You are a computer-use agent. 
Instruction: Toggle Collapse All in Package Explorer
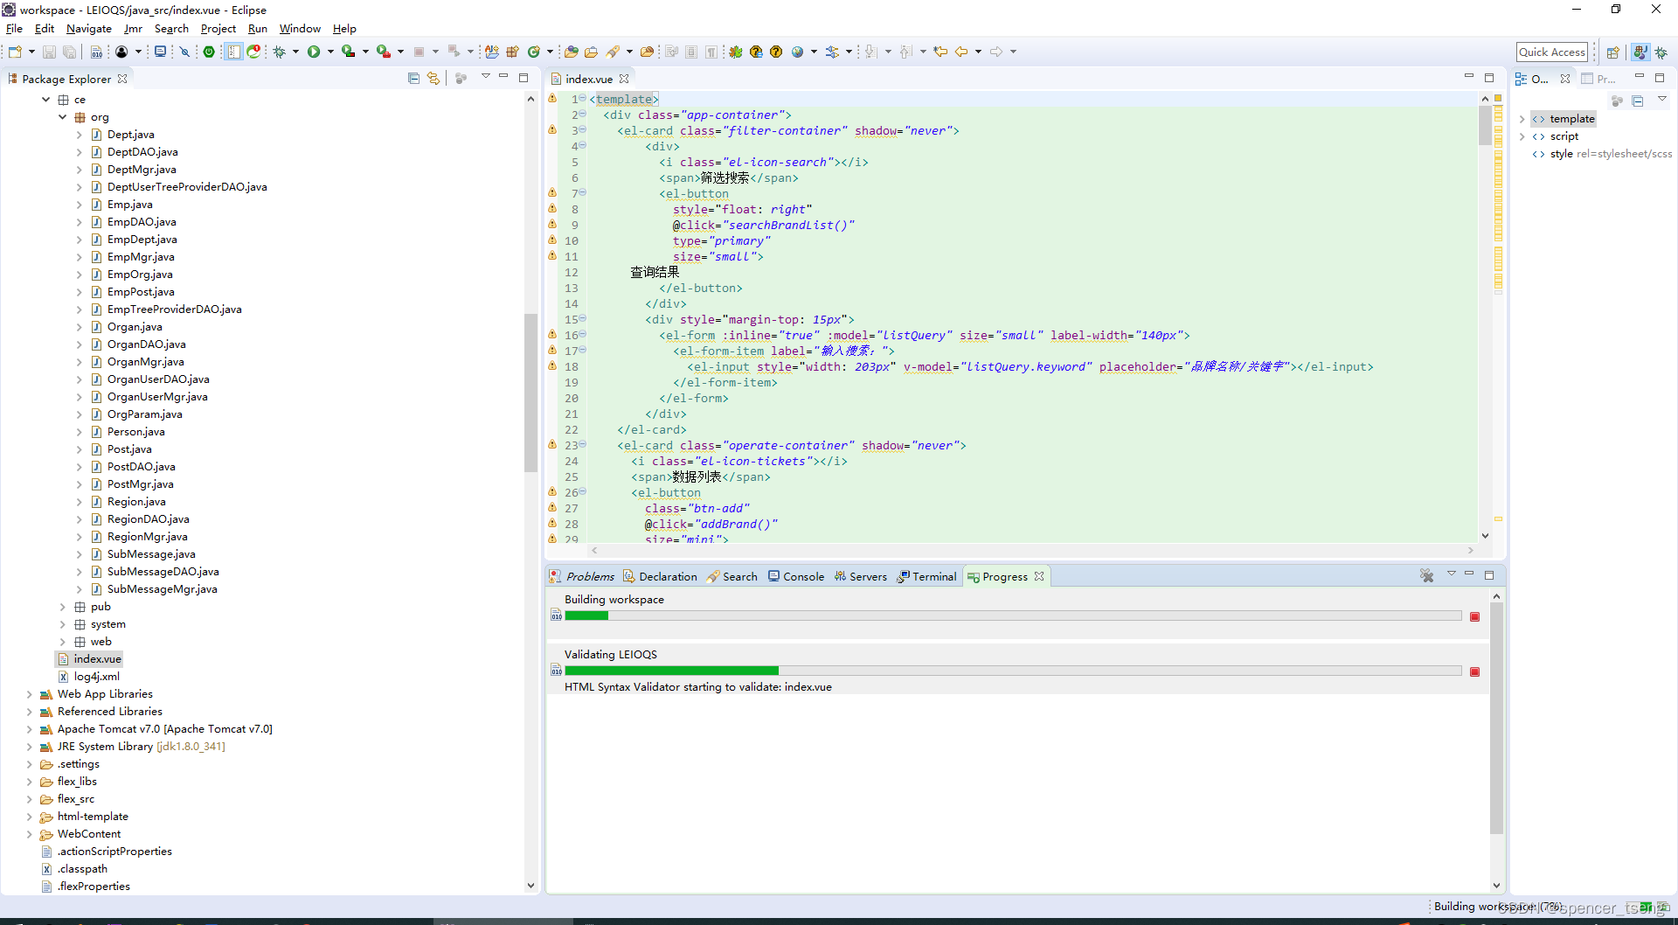pos(413,78)
